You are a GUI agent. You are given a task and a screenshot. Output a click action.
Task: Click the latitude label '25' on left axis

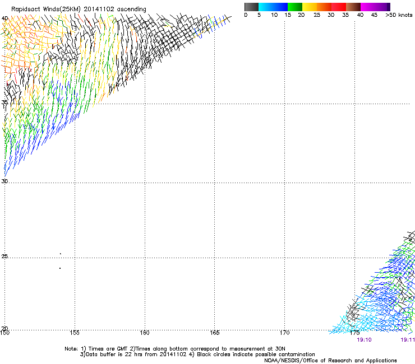click(x=4, y=256)
